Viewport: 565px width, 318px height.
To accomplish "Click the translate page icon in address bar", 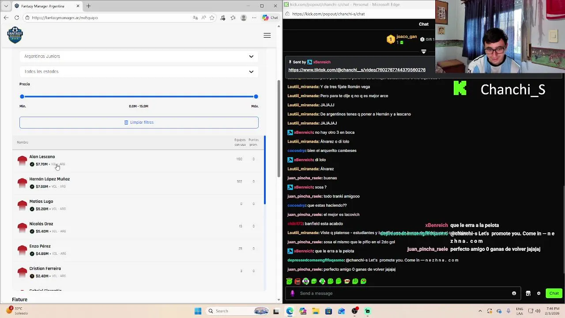I will click(195, 18).
